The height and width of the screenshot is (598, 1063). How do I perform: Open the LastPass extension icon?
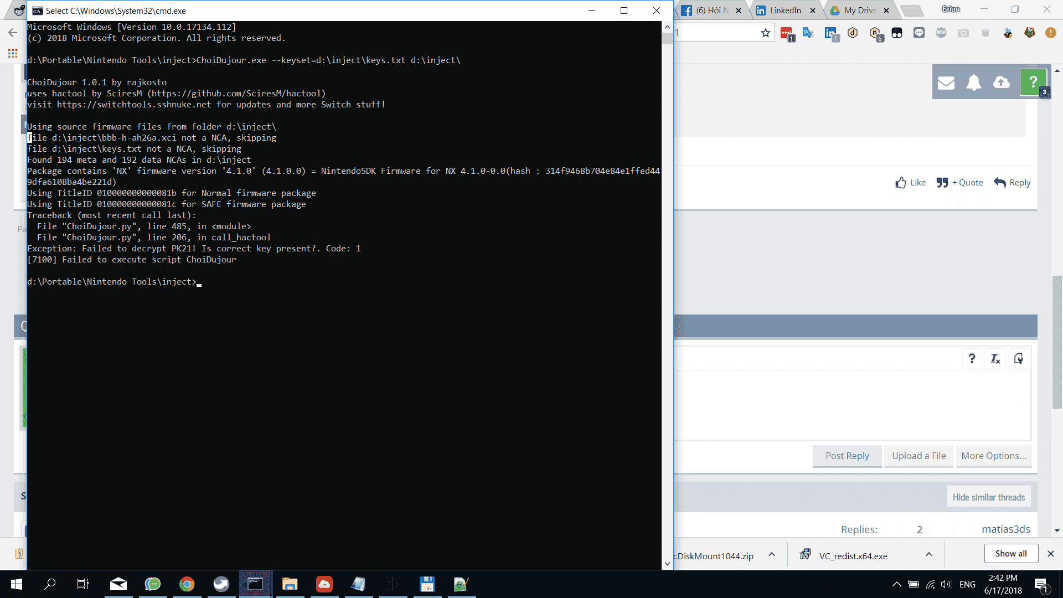point(787,34)
